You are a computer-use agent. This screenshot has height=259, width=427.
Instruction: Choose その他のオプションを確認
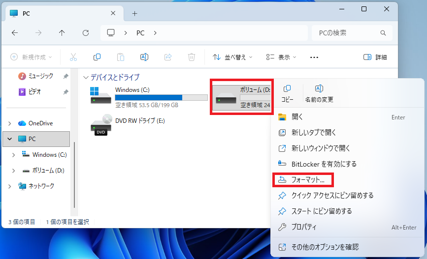click(x=347, y=247)
